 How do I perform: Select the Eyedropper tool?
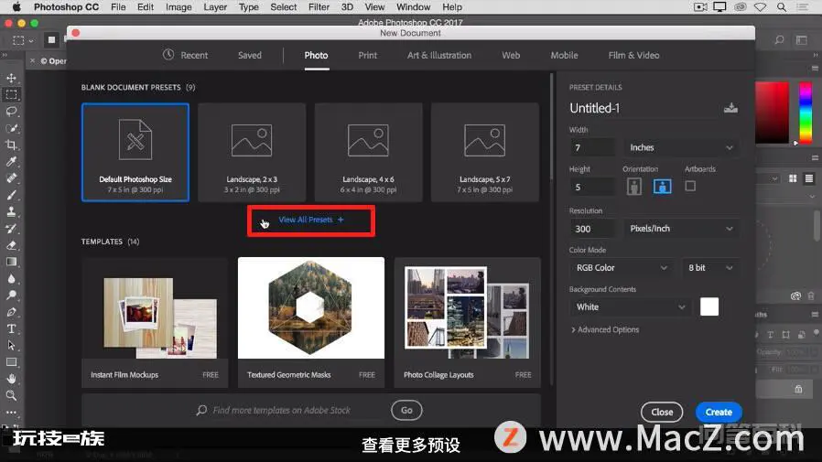[x=11, y=162]
